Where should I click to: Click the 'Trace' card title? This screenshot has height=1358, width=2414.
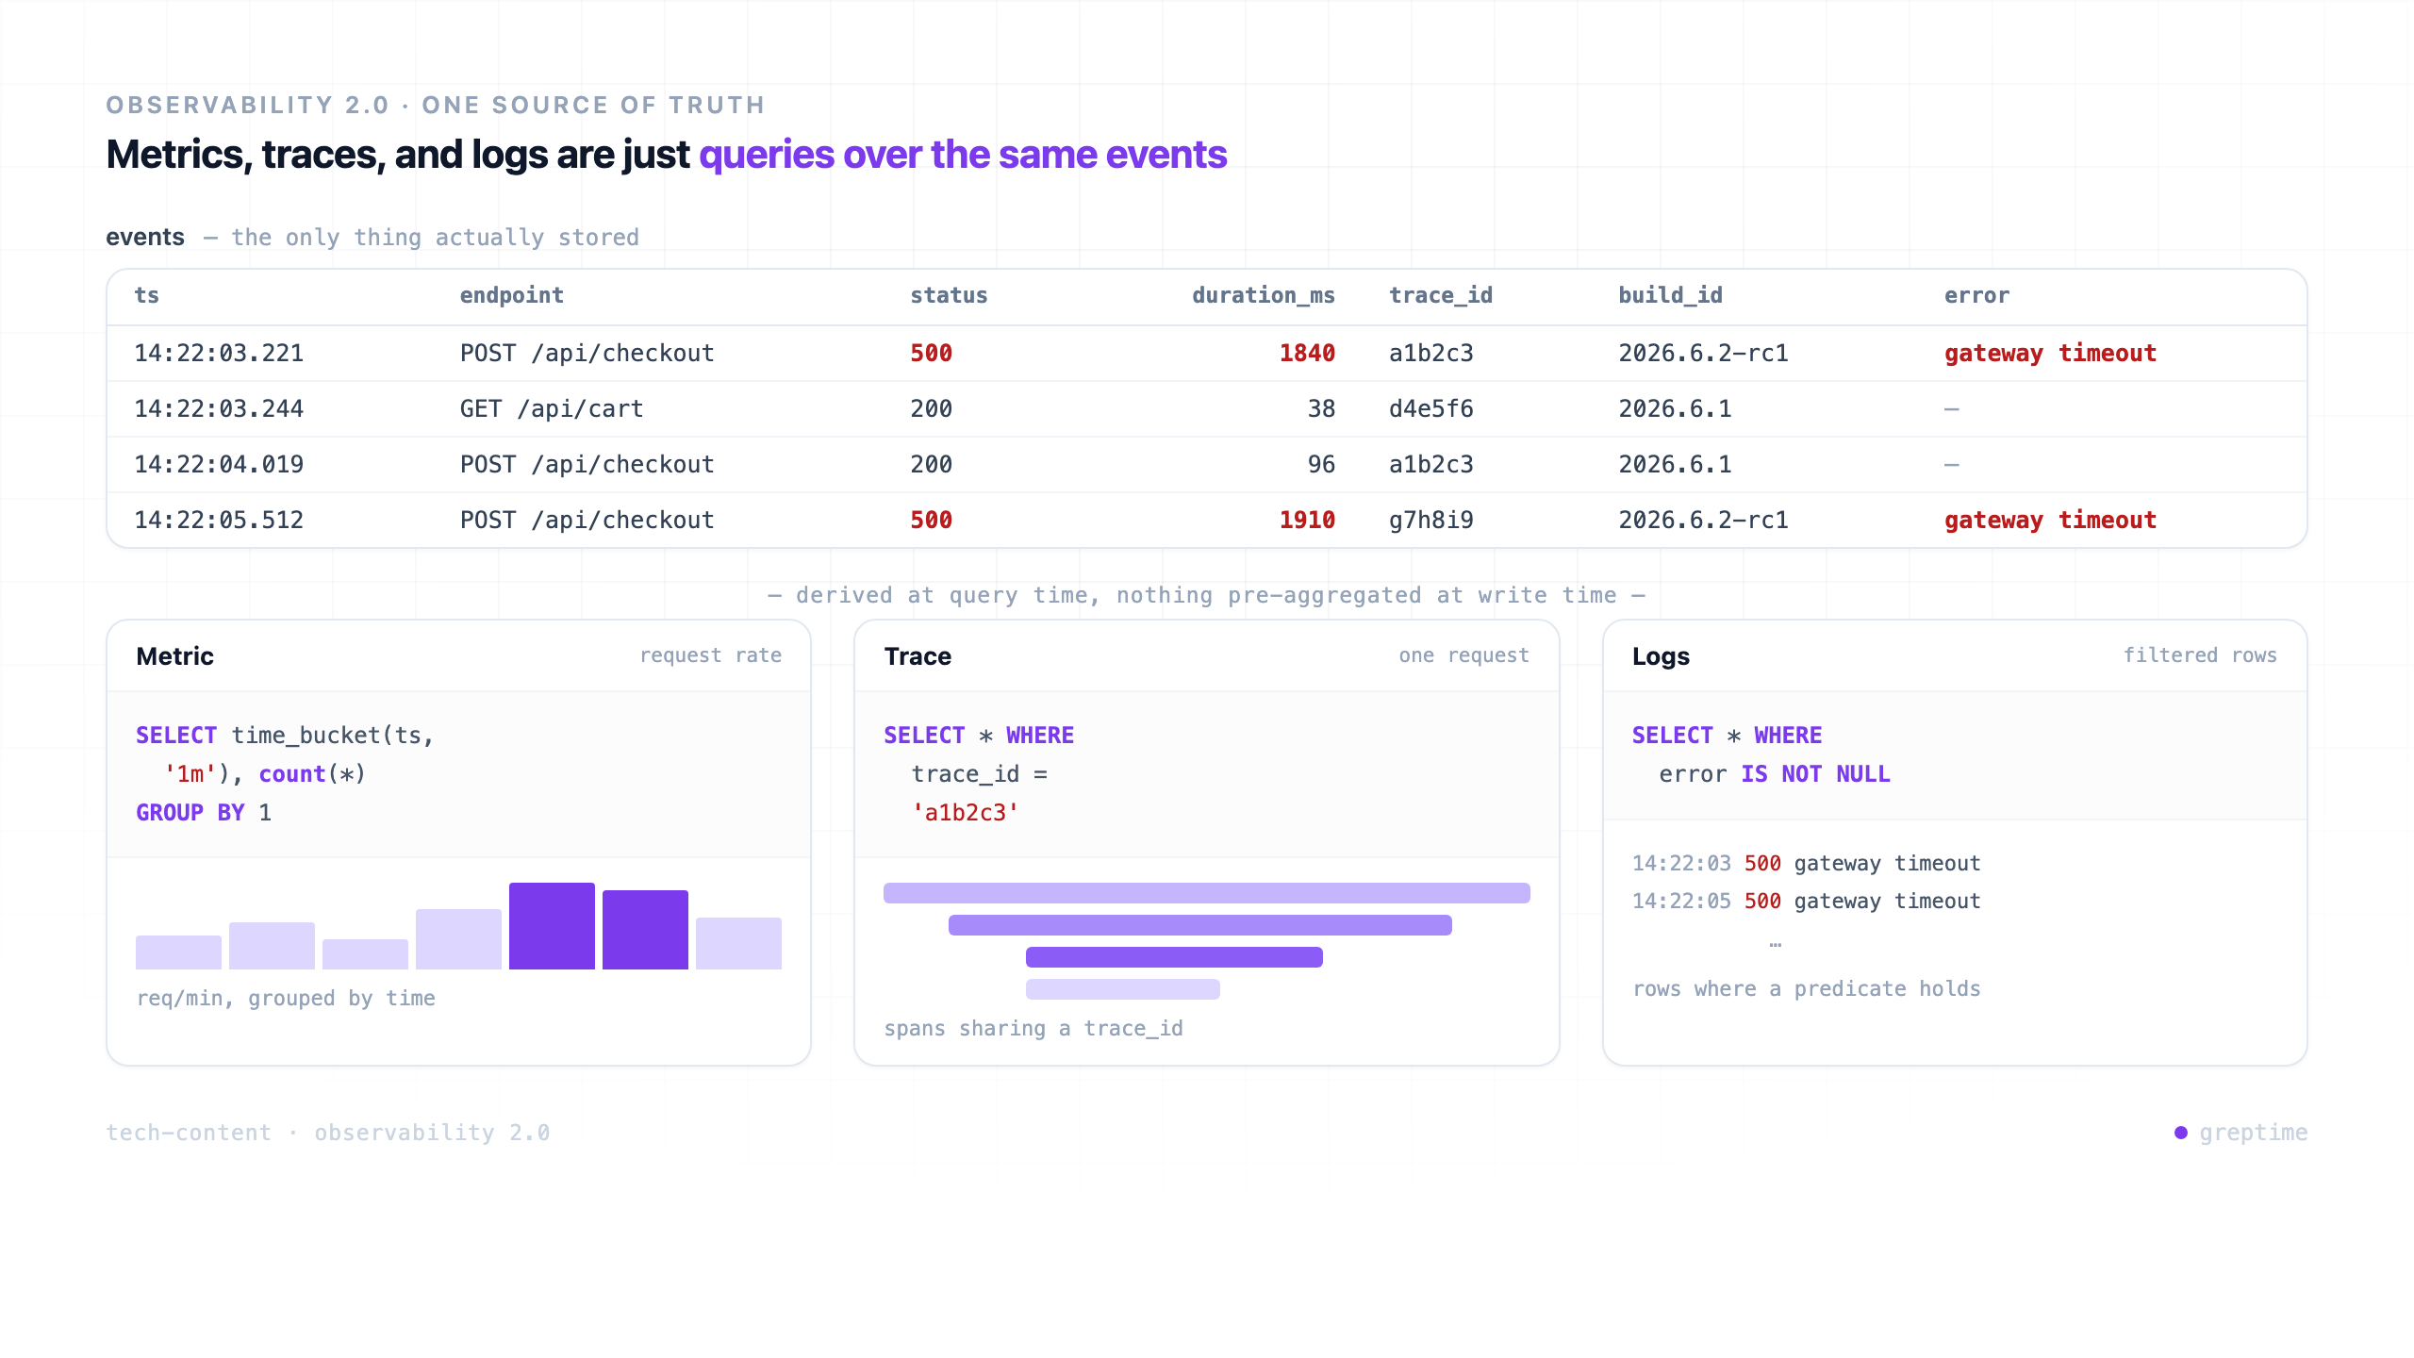(918, 656)
